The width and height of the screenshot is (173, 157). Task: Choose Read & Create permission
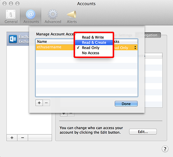point(94,42)
